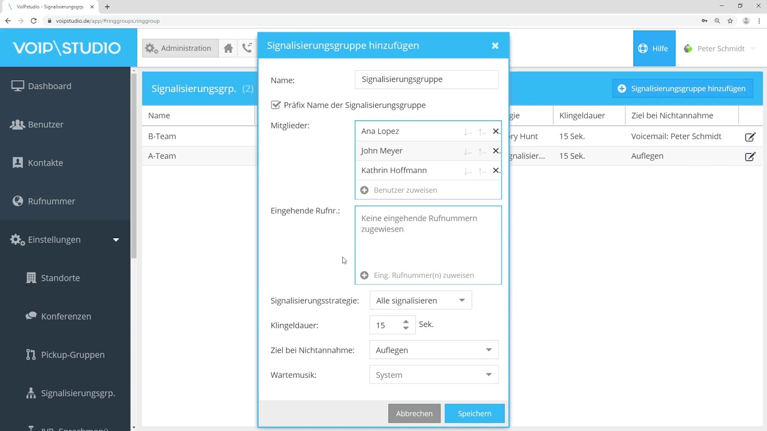This screenshot has height=431, width=767.
Task: Click Eing. Rufnummer(n) zuweisen link text
Action: 424,275
